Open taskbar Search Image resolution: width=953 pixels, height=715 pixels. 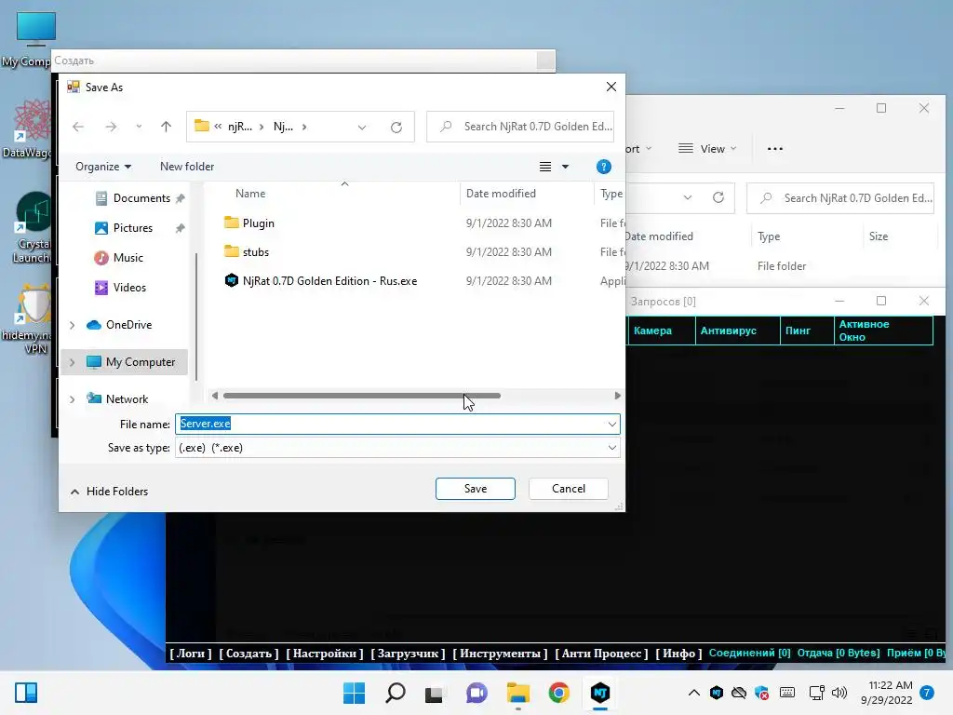[395, 693]
